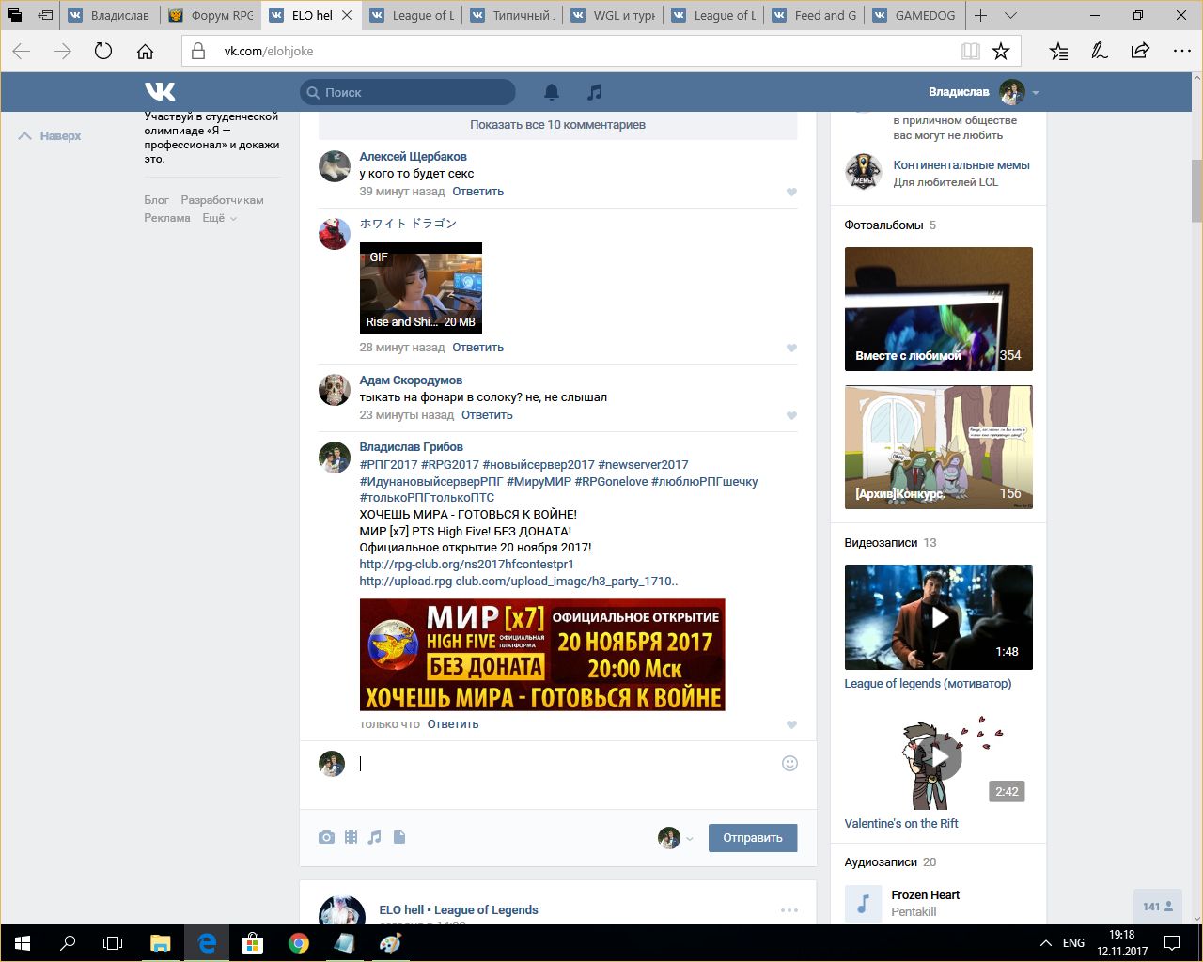Show all 10 comments

click(x=557, y=125)
